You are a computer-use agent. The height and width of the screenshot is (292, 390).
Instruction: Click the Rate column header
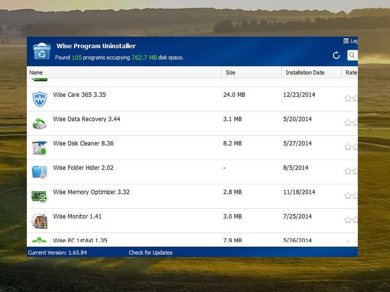(351, 72)
